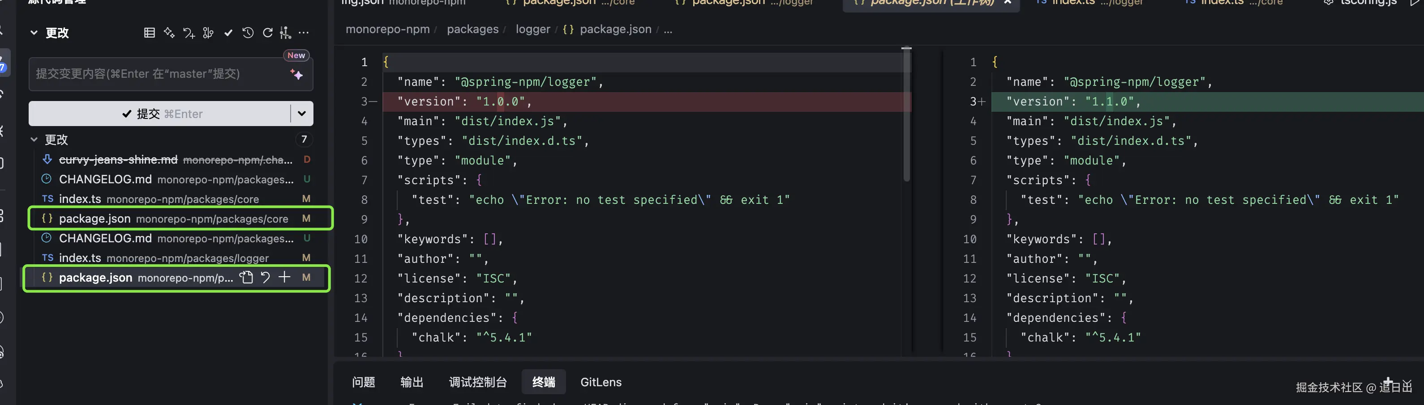Click the AI sparkle inside commit message box
The width and height of the screenshot is (1424, 405).
point(296,74)
